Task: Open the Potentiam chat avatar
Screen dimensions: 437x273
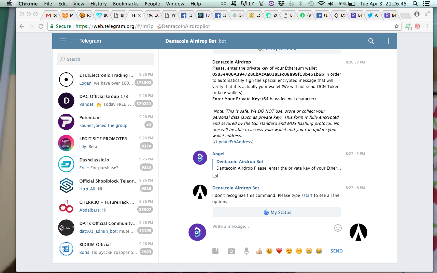Action: pyautogui.click(x=66, y=122)
